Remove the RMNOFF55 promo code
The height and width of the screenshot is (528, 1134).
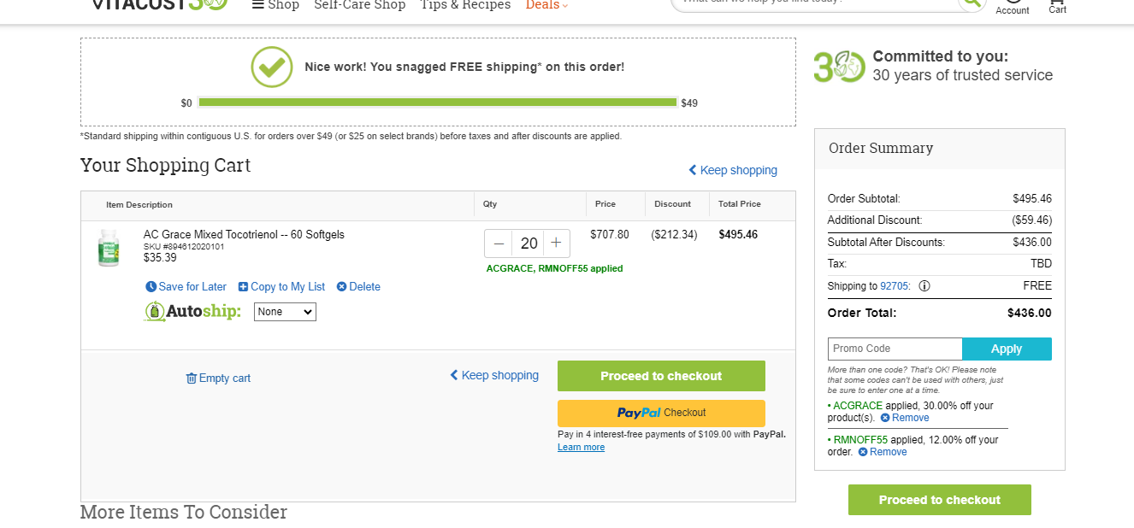pyautogui.click(x=883, y=452)
